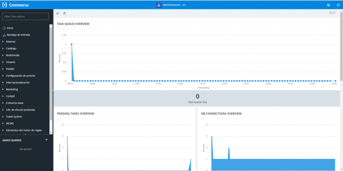Open the Inicio tree entry
The width and height of the screenshot is (343, 171).
[x=10, y=28]
